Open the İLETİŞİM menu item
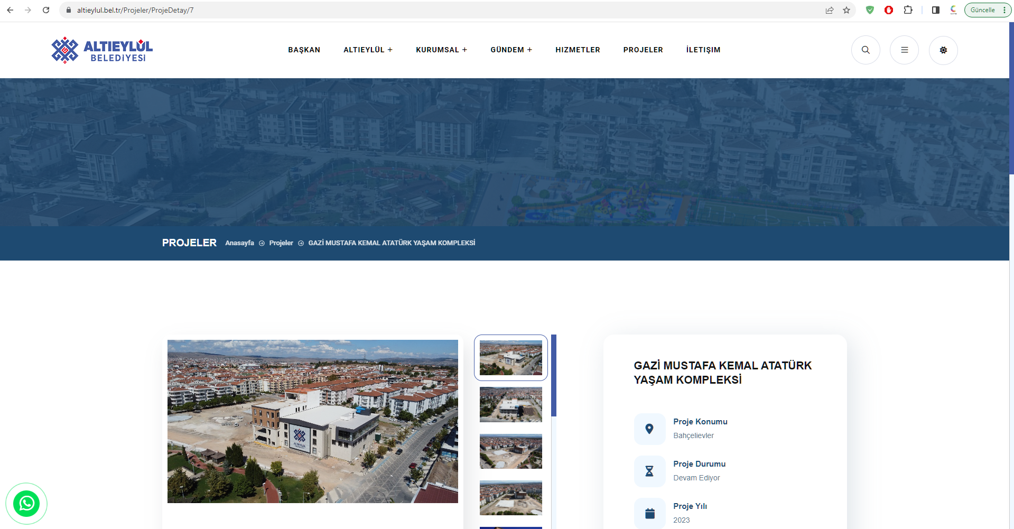 [x=703, y=50]
